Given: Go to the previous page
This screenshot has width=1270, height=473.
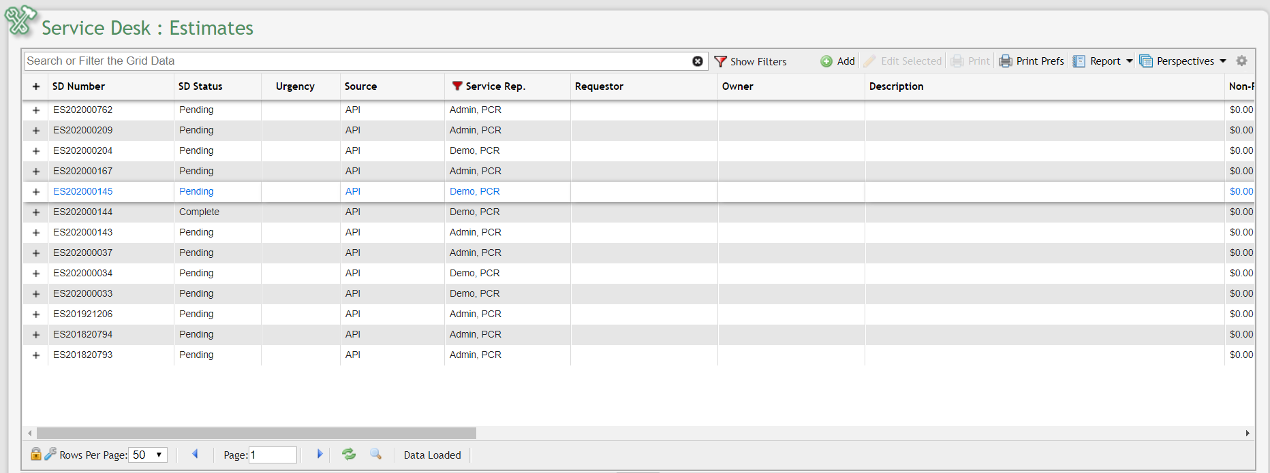Looking at the screenshot, I should click(x=195, y=454).
